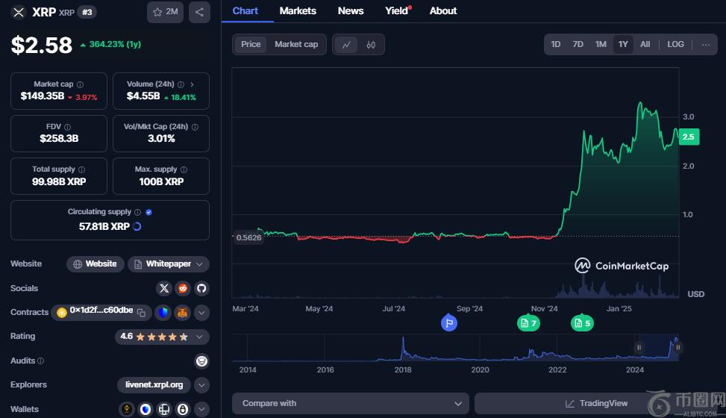Image resolution: width=726 pixels, height=418 pixels.
Task: Click the Website link button
Action: coord(95,264)
